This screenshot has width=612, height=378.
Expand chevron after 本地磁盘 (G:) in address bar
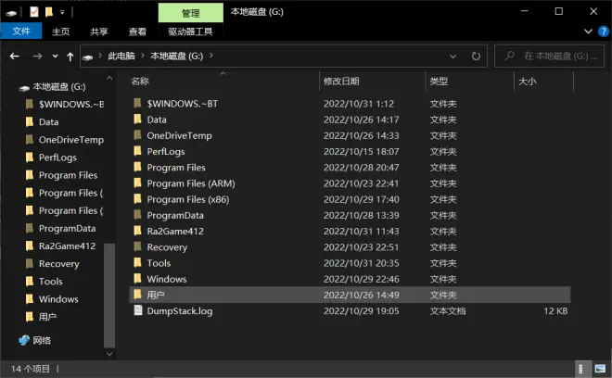click(211, 56)
